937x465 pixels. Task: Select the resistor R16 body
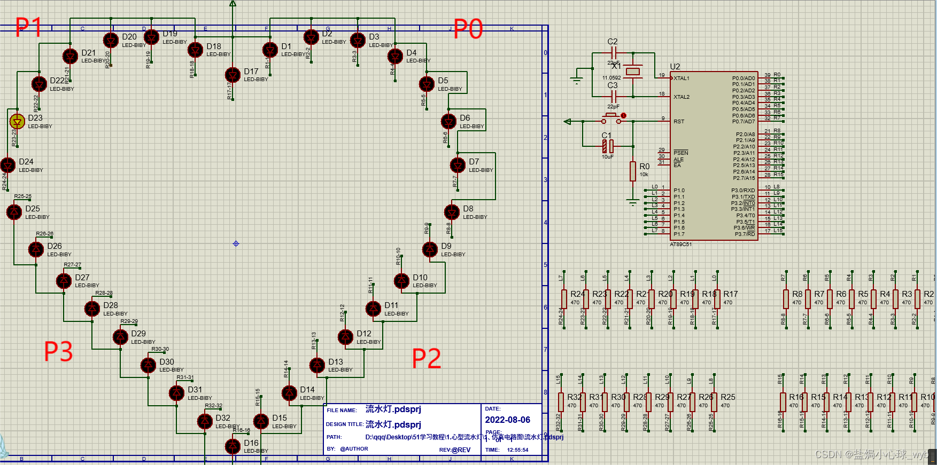coord(783,402)
